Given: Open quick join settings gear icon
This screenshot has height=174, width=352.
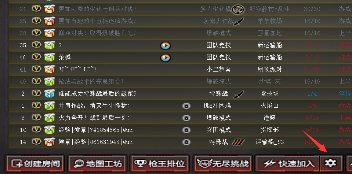Looking at the screenshot, I should 331,163.
